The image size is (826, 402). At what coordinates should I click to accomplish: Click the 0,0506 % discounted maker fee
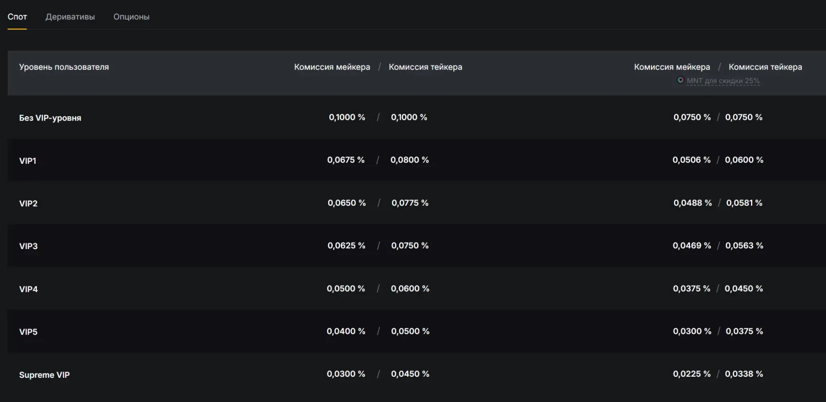click(691, 160)
